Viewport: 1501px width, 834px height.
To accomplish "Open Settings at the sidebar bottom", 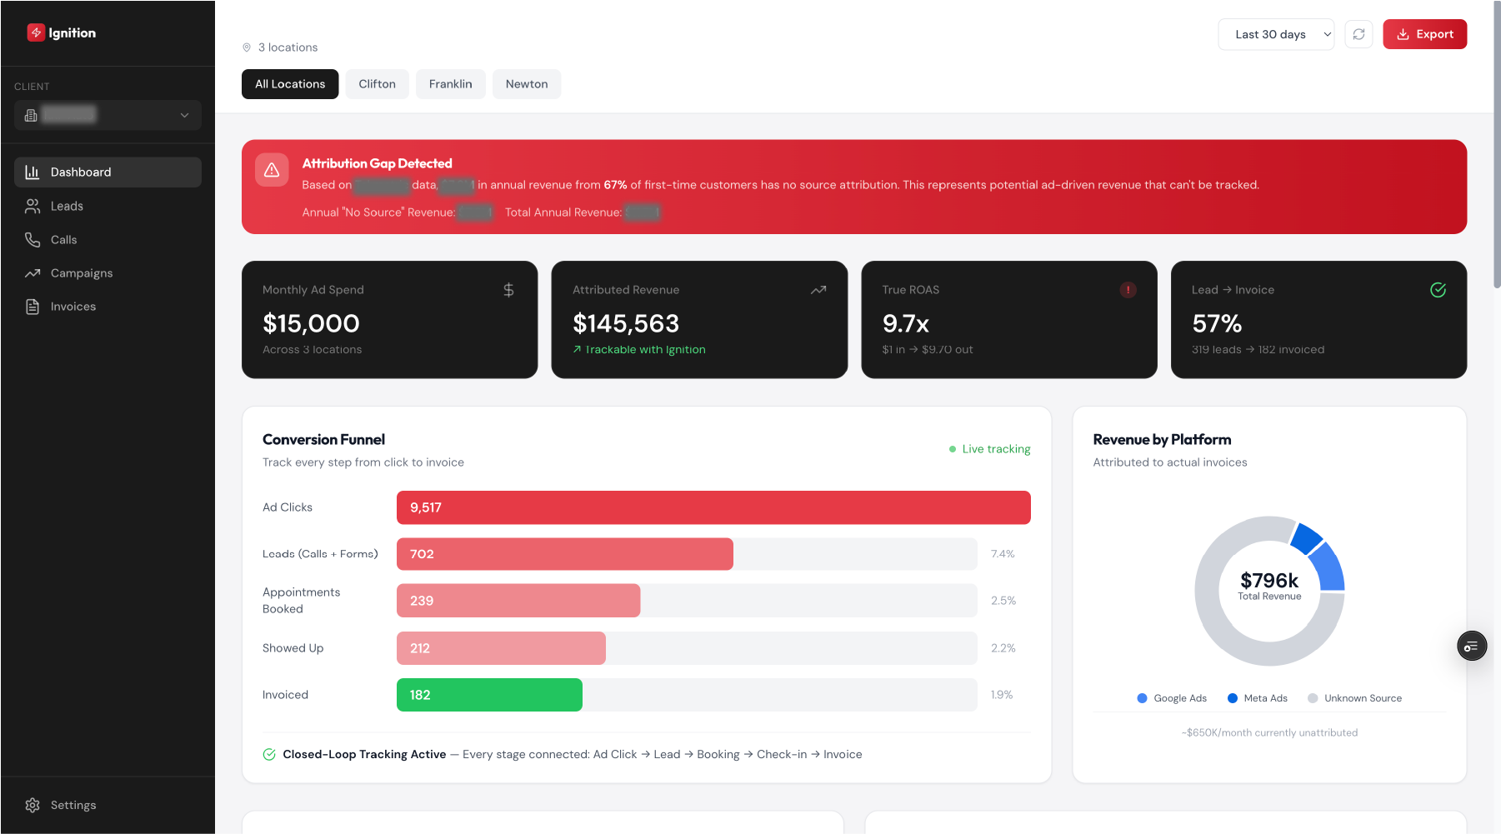I will [x=73, y=805].
